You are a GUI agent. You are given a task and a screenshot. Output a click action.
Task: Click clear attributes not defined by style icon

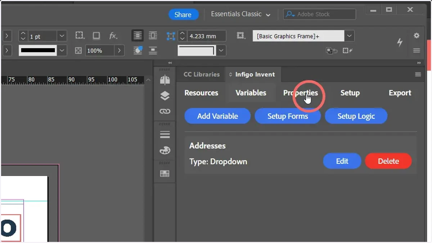pos(347,51)
